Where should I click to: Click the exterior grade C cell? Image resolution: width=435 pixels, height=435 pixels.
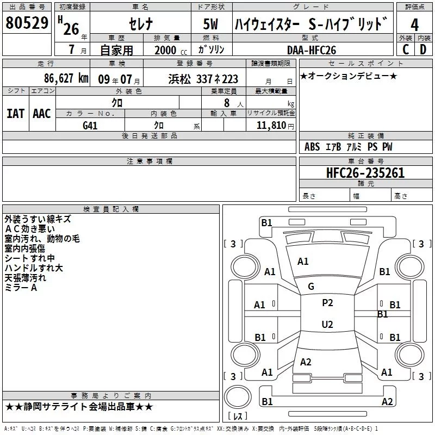click(406, 49)
